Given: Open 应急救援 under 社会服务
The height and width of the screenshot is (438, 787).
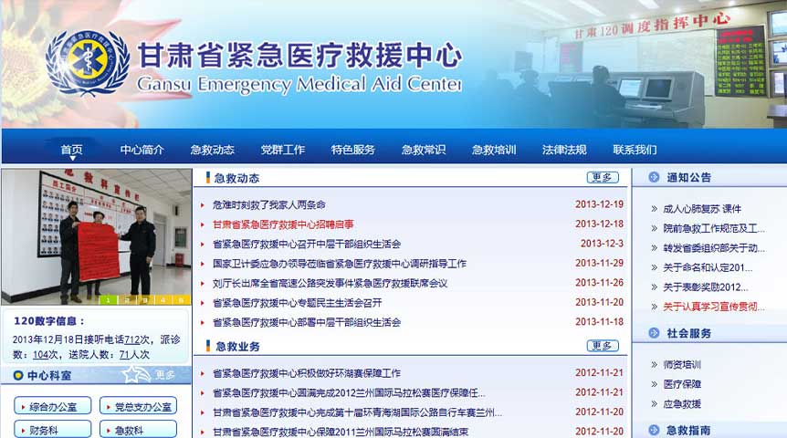Looking at the screenshot, I should [x=682, y=404].
